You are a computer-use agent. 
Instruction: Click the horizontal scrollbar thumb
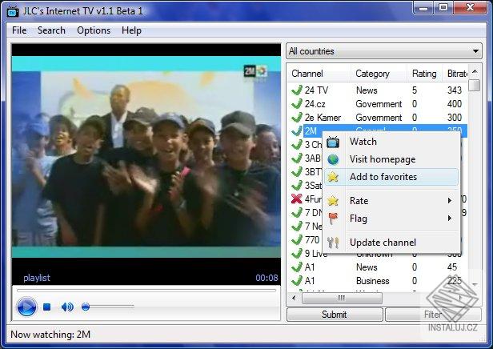342,298
